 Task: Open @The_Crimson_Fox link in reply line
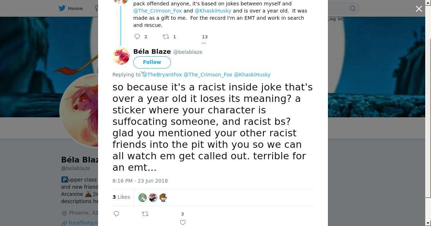tap(208, 75)
